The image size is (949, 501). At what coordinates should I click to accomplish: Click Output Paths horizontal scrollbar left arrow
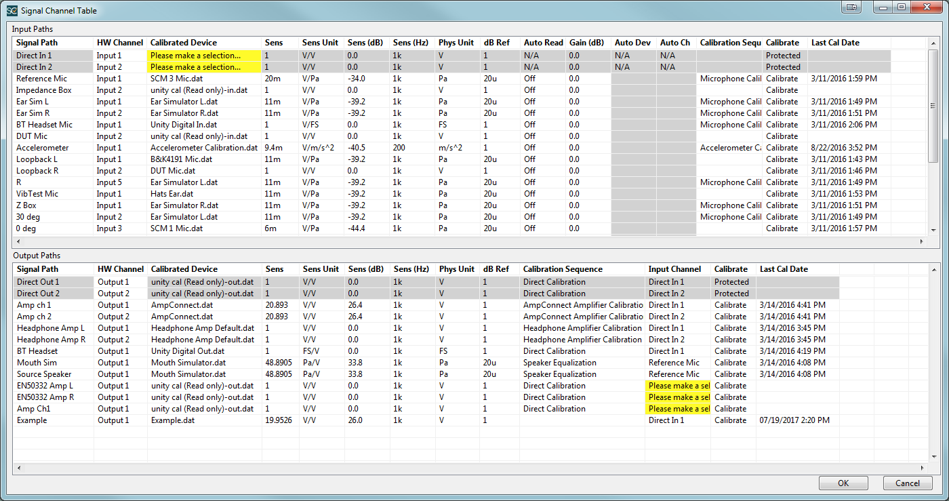(19, 468)
